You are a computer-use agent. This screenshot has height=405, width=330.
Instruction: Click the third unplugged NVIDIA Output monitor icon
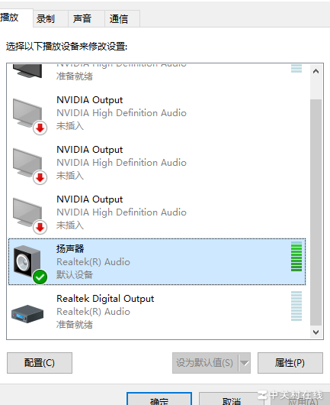coord(27,212)
